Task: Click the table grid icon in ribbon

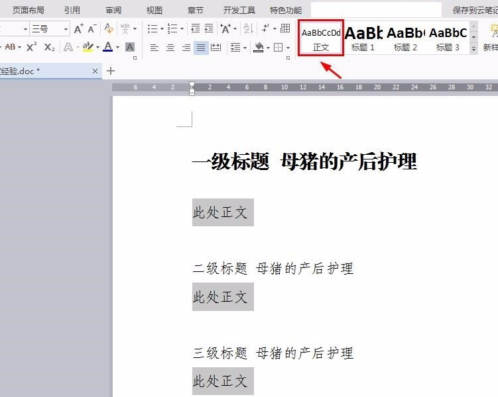Action: click(x=285, y=28)
